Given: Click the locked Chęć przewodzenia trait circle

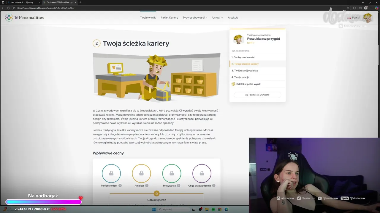Looking at the screenshot, I should pos(202,173).
